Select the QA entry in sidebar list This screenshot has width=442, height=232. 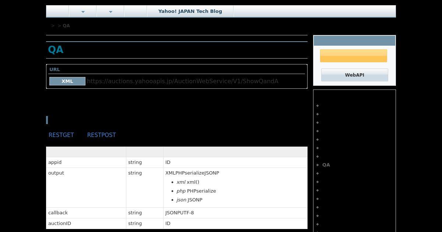pos(326,165)
